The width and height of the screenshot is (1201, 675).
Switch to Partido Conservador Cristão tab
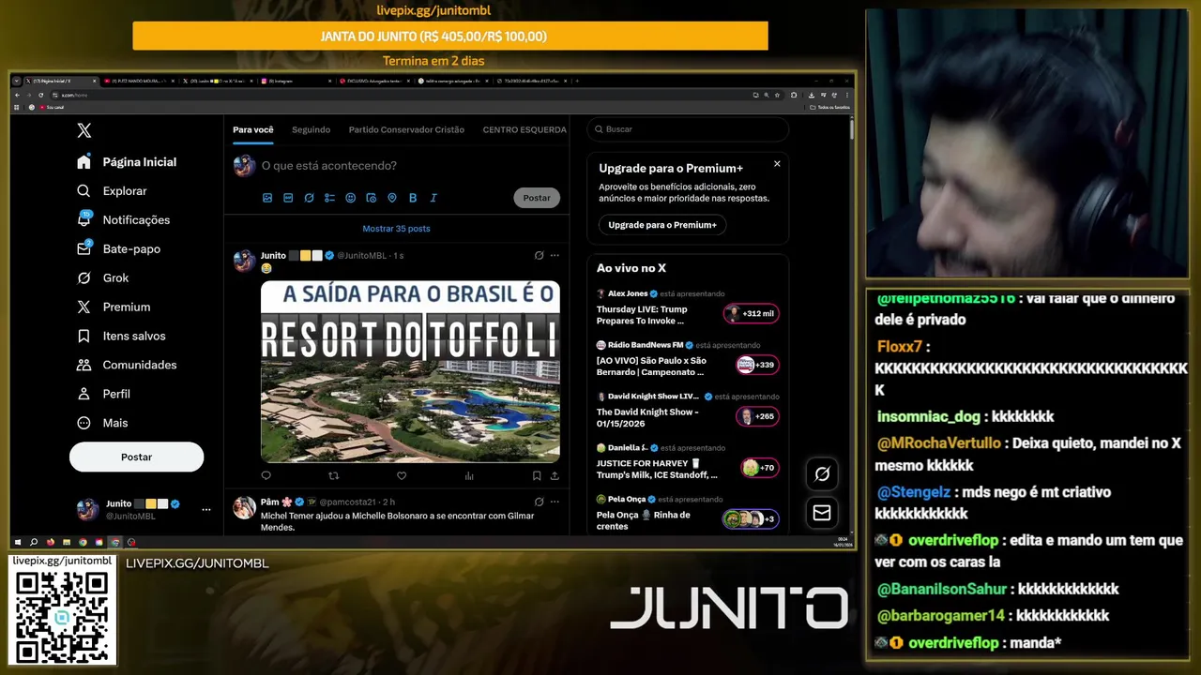click(406, 129)
